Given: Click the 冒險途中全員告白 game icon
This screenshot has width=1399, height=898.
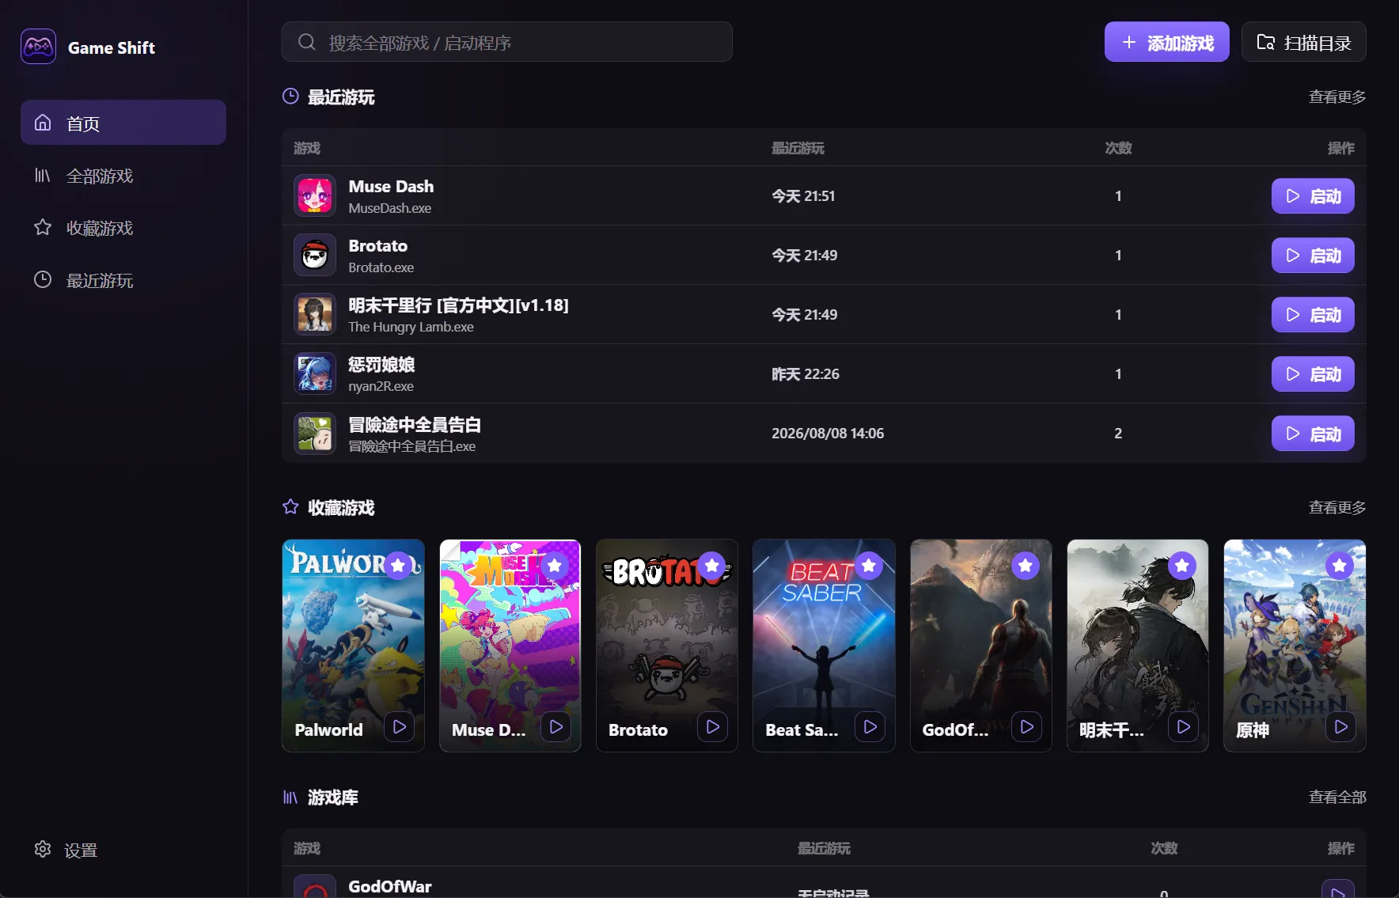Looking at the screenshot, I should [x=315, y=433].
